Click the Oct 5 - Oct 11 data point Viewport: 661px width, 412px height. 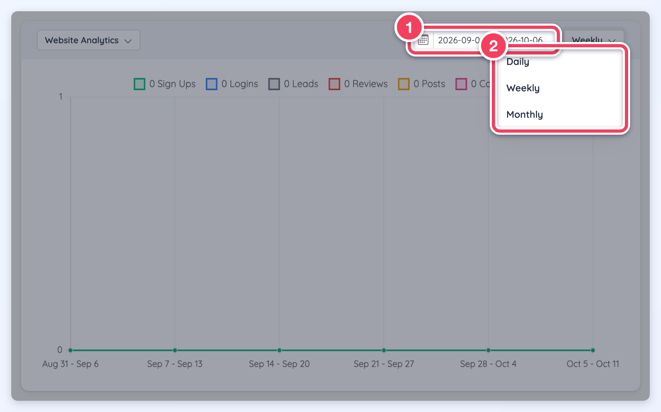click(593, 350)
